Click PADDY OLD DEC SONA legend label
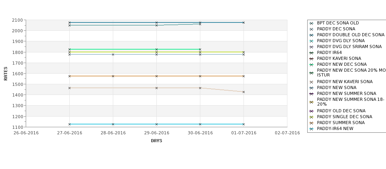 click(341, 111)
